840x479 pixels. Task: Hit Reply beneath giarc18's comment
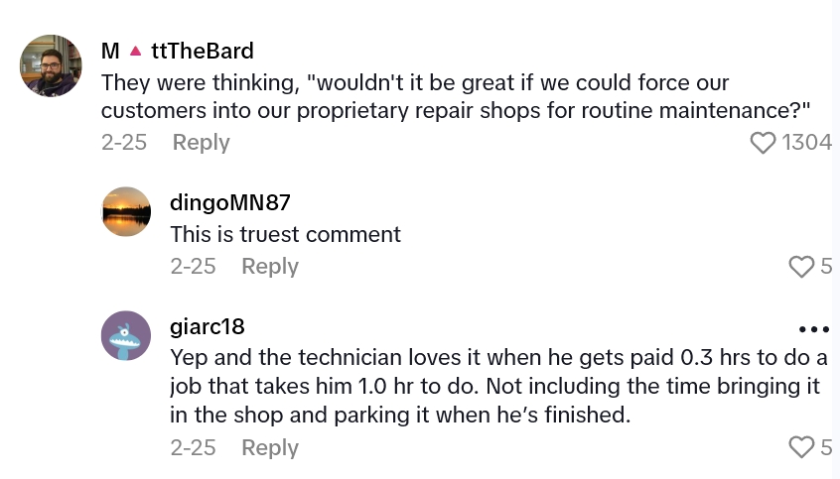click(270, 447)
